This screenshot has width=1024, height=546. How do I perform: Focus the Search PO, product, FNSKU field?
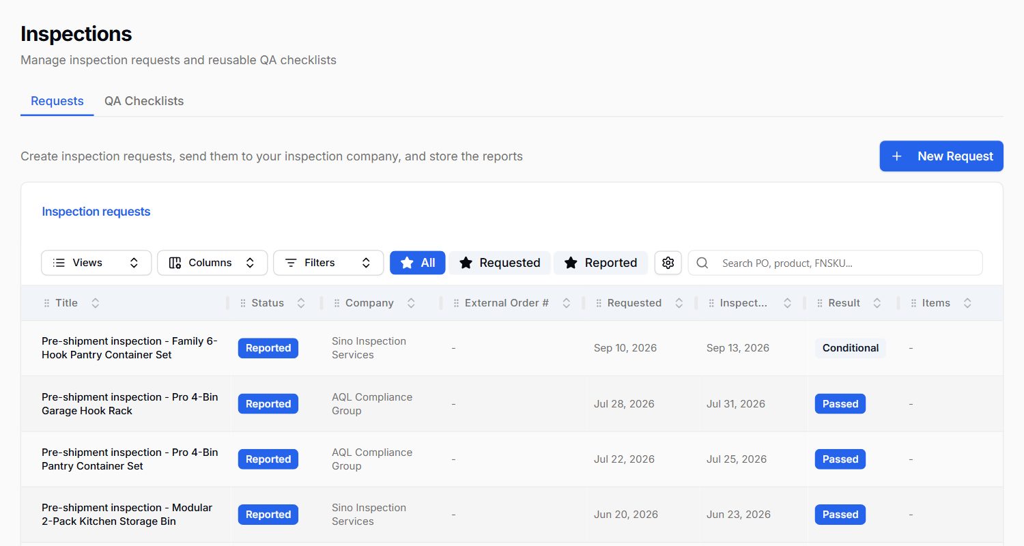tap(835, 263)
